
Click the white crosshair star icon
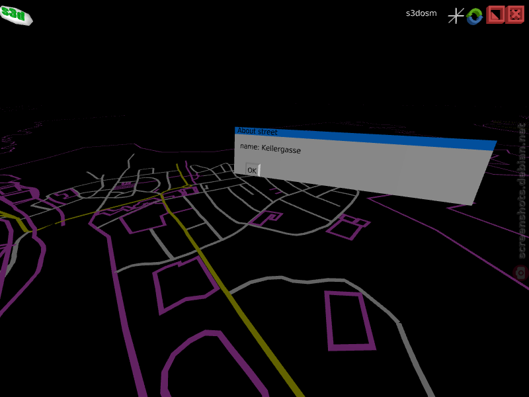click(456, 16)
